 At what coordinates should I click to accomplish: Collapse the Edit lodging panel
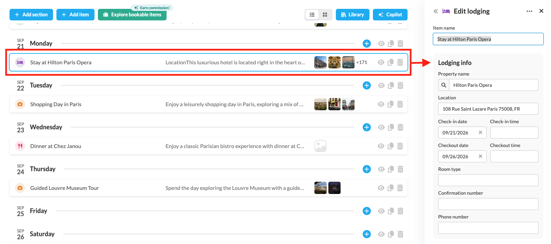(436, 11)
